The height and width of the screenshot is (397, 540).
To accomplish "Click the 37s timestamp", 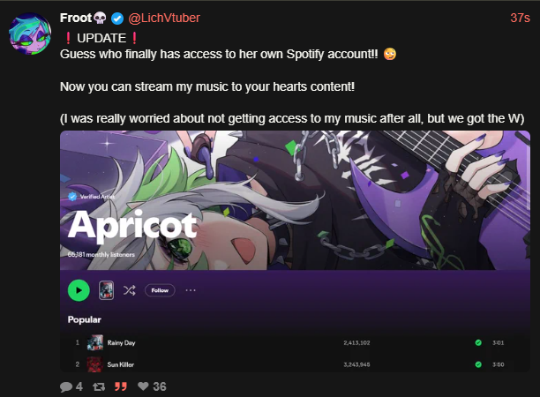I will click(520, 18).
